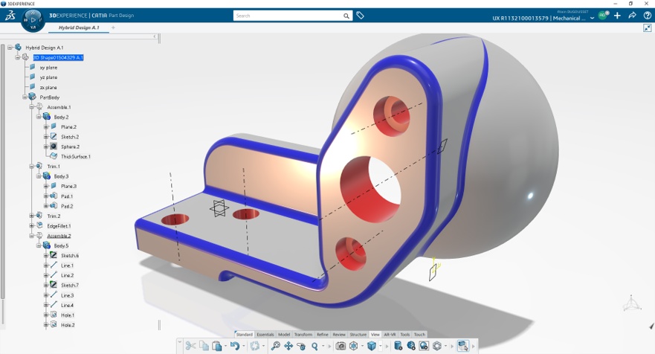The width and height of the screenshot is (655, 354).
Task: Click the 3DS logo icon
Action: pyautogui.click(x=10, y=16)
